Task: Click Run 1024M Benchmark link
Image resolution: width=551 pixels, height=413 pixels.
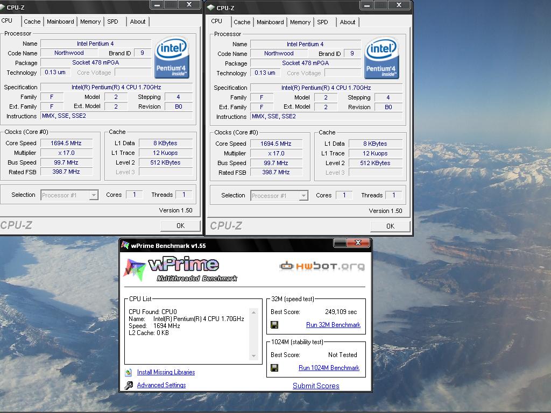Action: 329,368
